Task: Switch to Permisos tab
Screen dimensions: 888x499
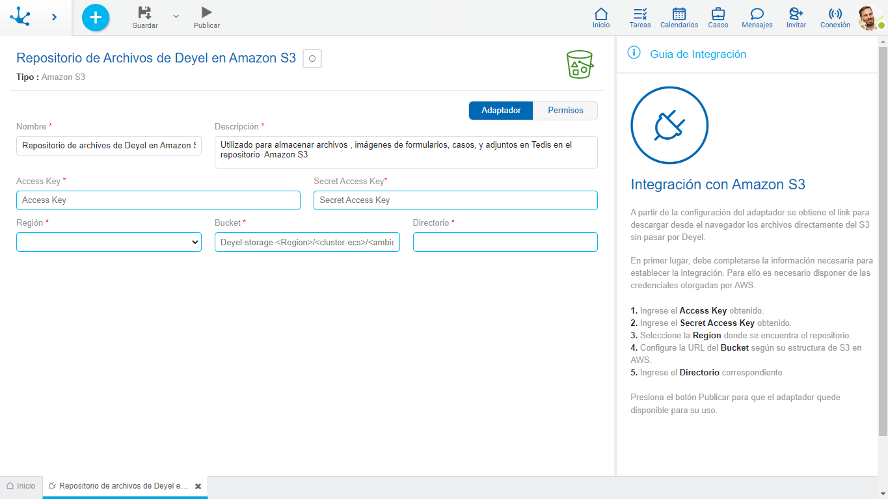Action: click(565, 111)
